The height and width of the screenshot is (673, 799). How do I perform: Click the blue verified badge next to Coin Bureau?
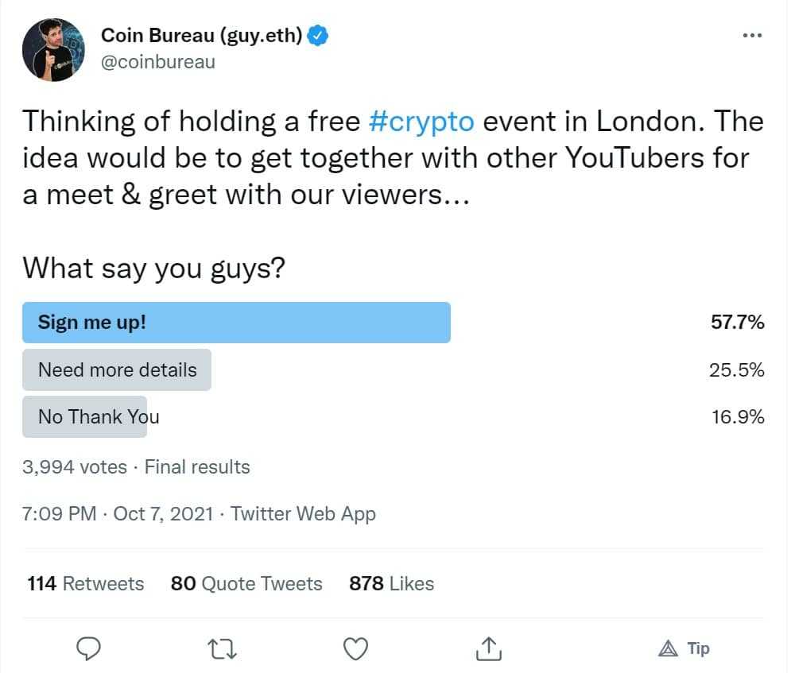pyautogui.click(x=318, y=34)
